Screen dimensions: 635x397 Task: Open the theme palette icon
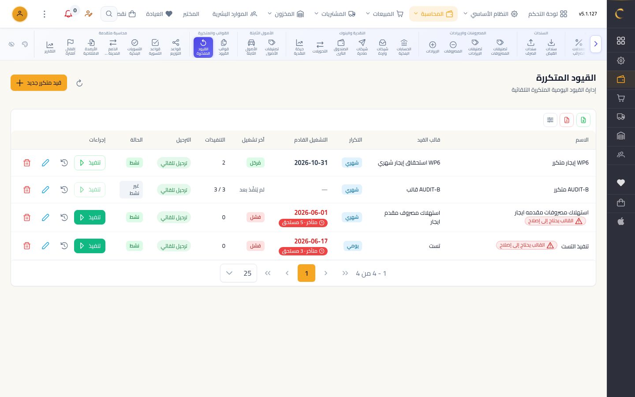click(x=25, y=44)
